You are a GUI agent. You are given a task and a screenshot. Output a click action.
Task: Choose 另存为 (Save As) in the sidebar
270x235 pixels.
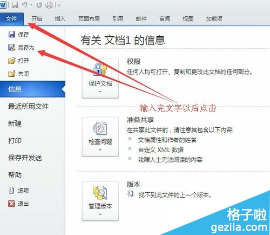click(x=21, y=48)
